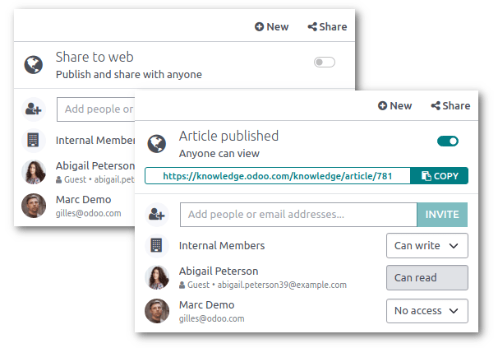Click the globe icon beside Share to web
The image size is (498, 348).
33,65
